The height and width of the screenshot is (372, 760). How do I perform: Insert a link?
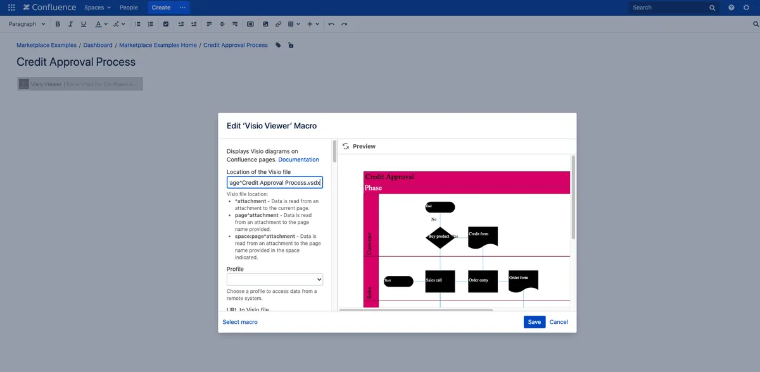click(x=278, y=24)
